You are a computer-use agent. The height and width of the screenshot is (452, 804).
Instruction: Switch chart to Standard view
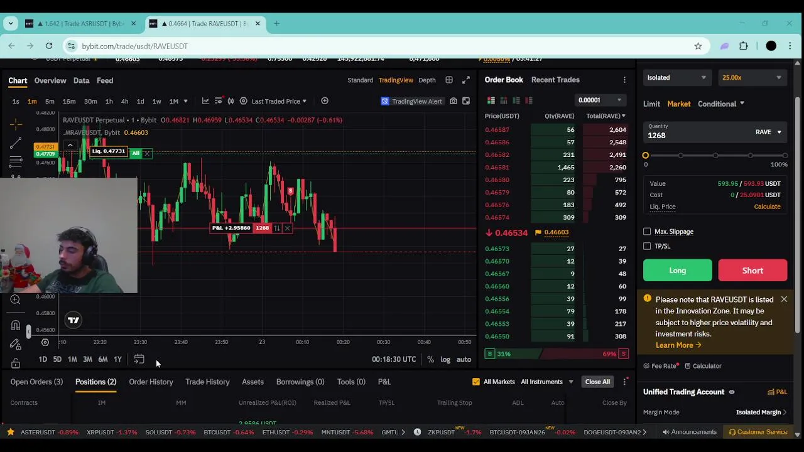click(x=360, y=80)
